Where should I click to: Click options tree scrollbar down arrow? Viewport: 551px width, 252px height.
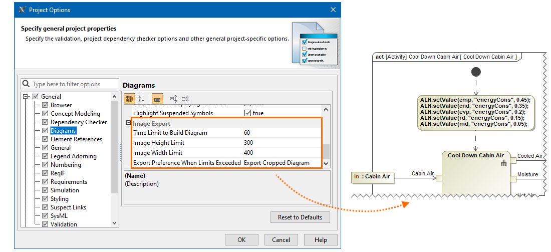115,222
